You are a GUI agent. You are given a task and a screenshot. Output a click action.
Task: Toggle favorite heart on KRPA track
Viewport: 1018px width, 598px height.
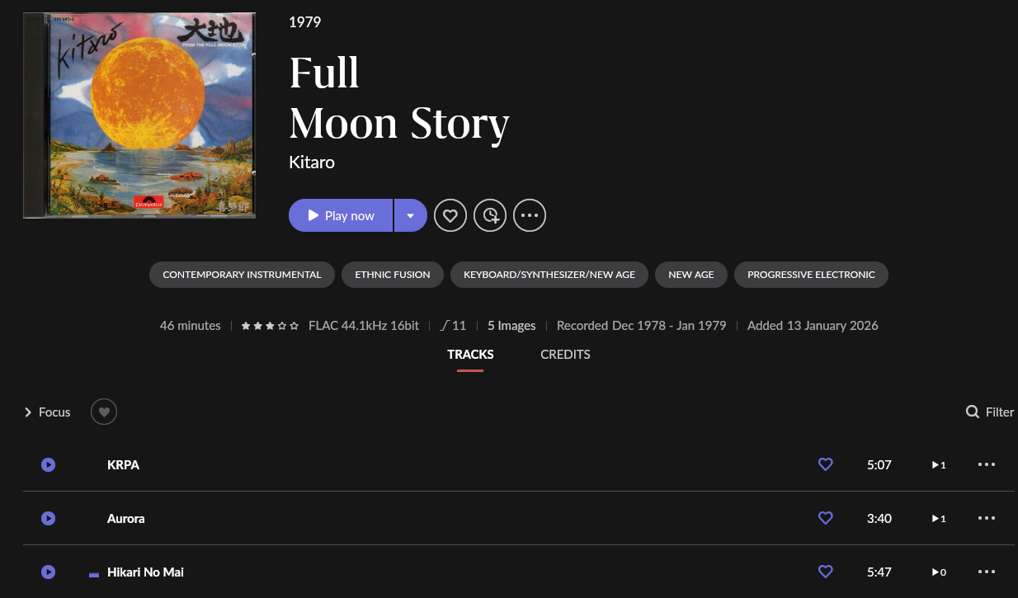[x=825, y=465]
